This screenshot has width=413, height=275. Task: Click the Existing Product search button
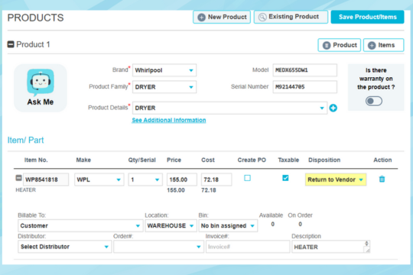click(x=291, y=17)
